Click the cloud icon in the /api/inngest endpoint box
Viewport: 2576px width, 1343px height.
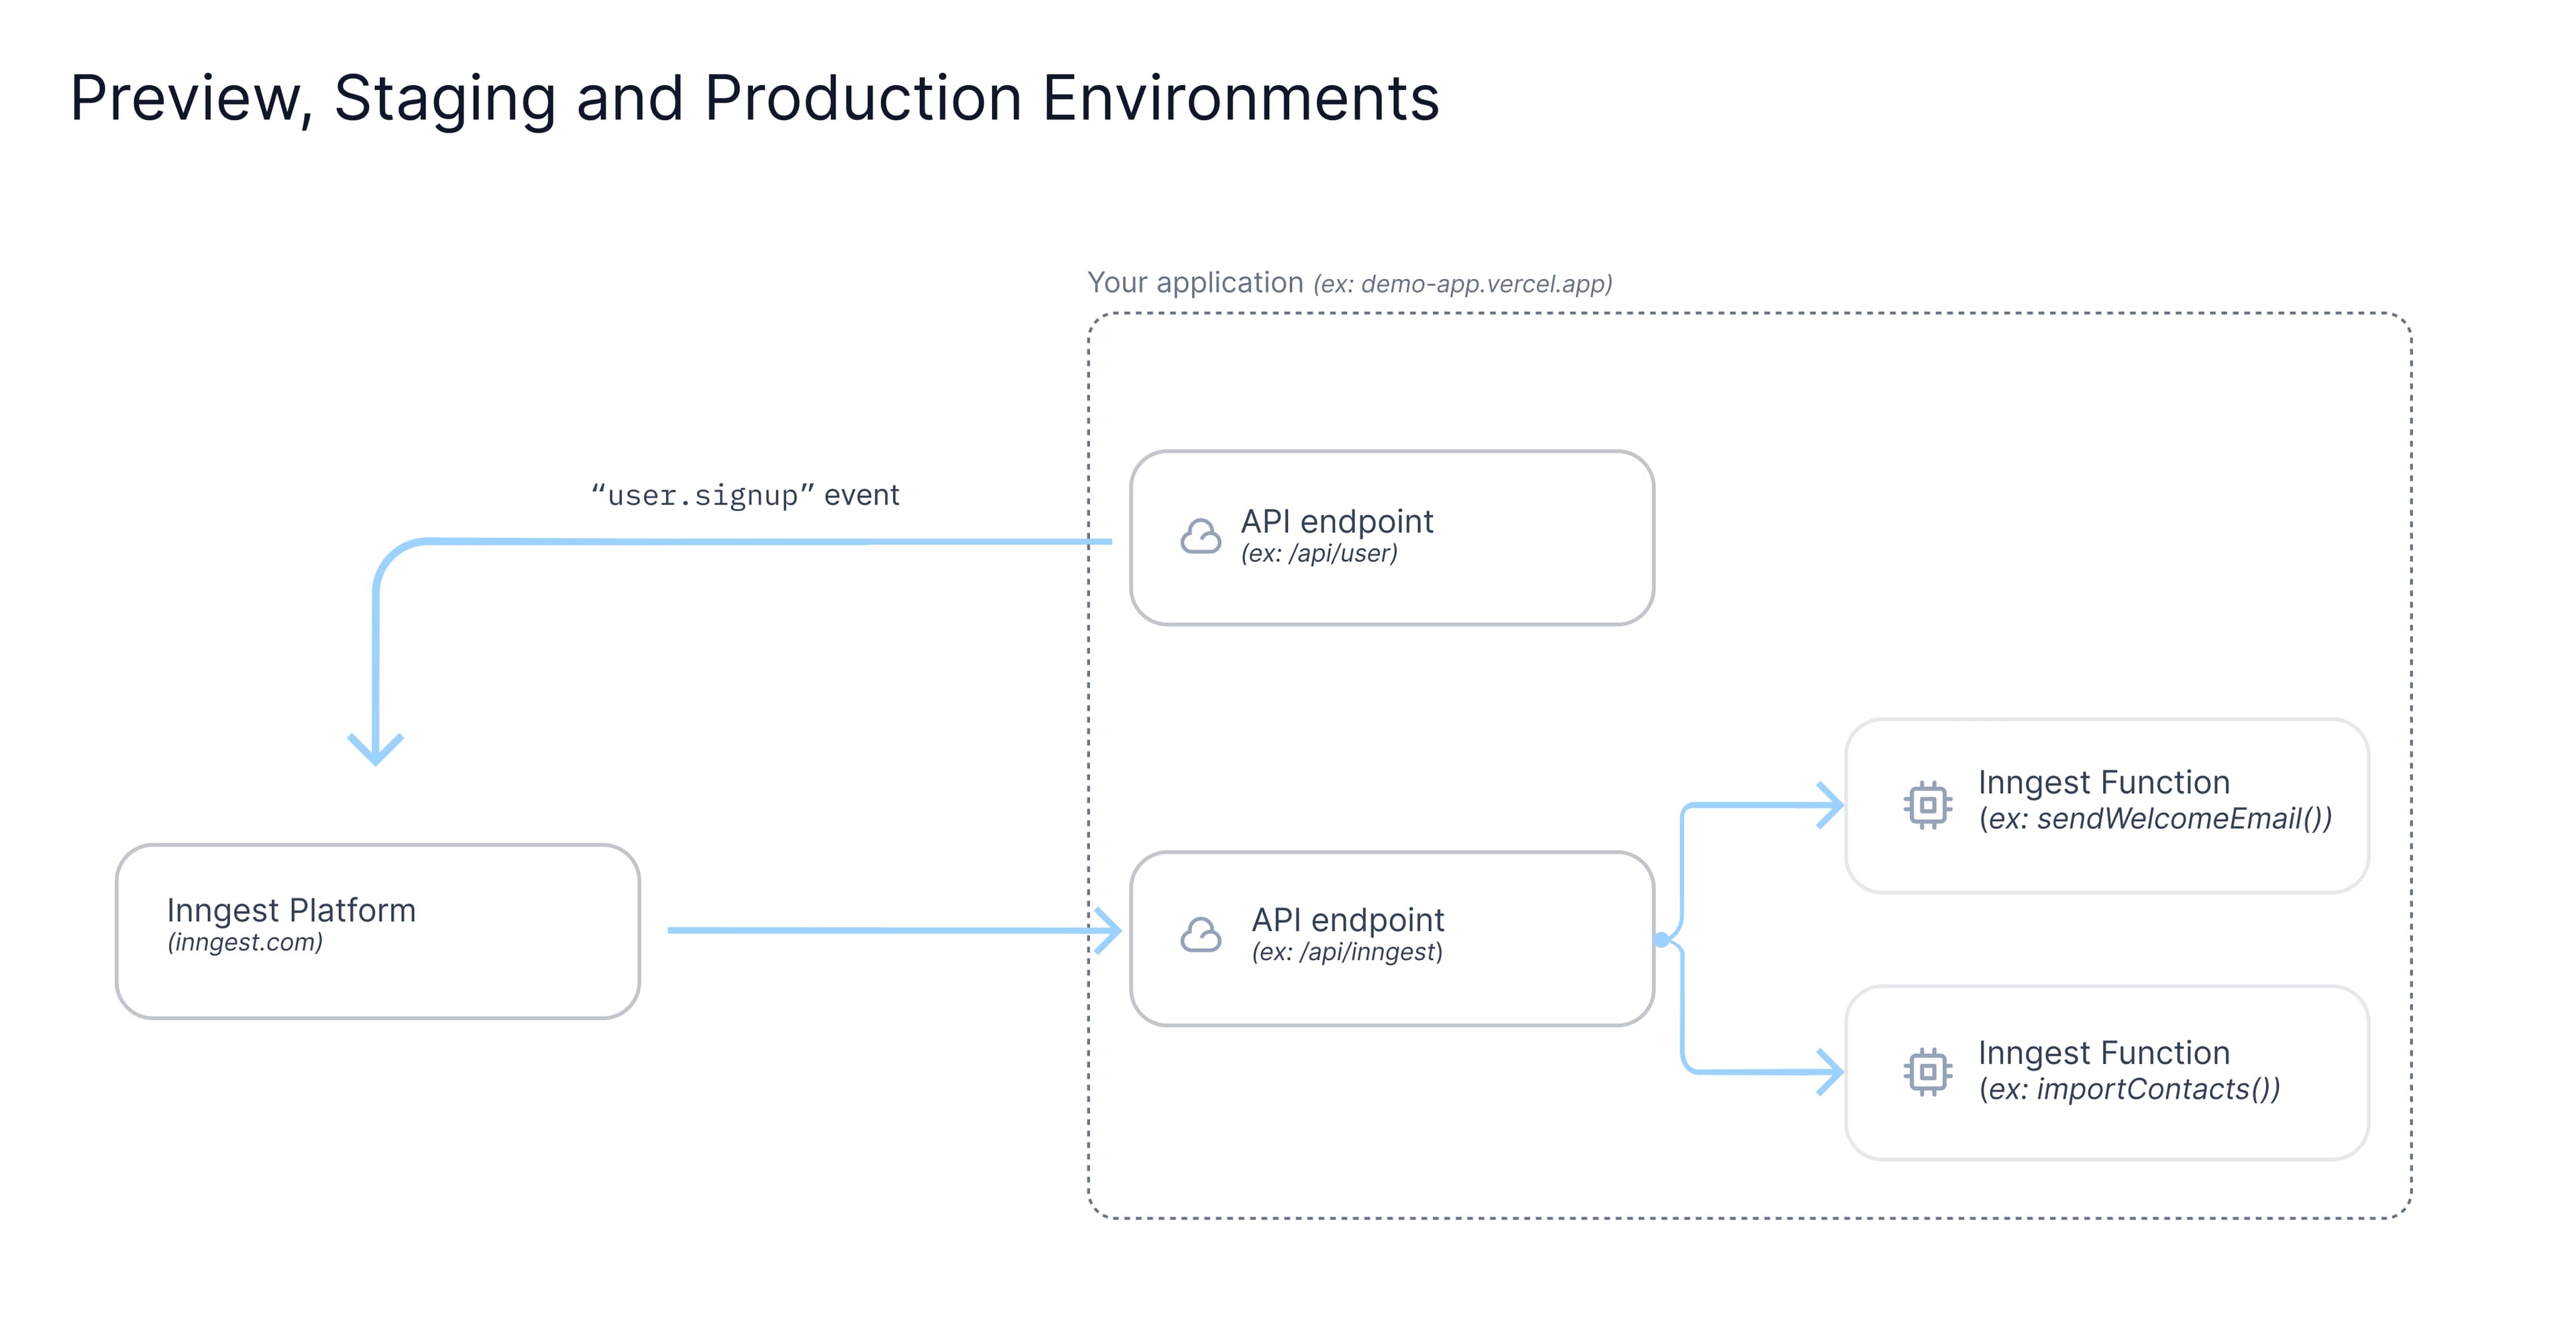click(x=1200, y=936)
